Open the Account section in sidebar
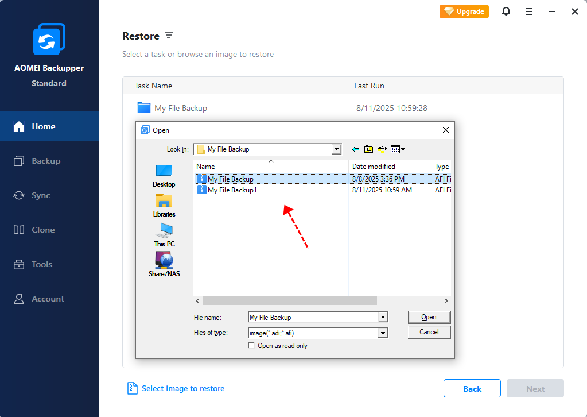Screen dimensions: 587x417 tap(49, 299)
